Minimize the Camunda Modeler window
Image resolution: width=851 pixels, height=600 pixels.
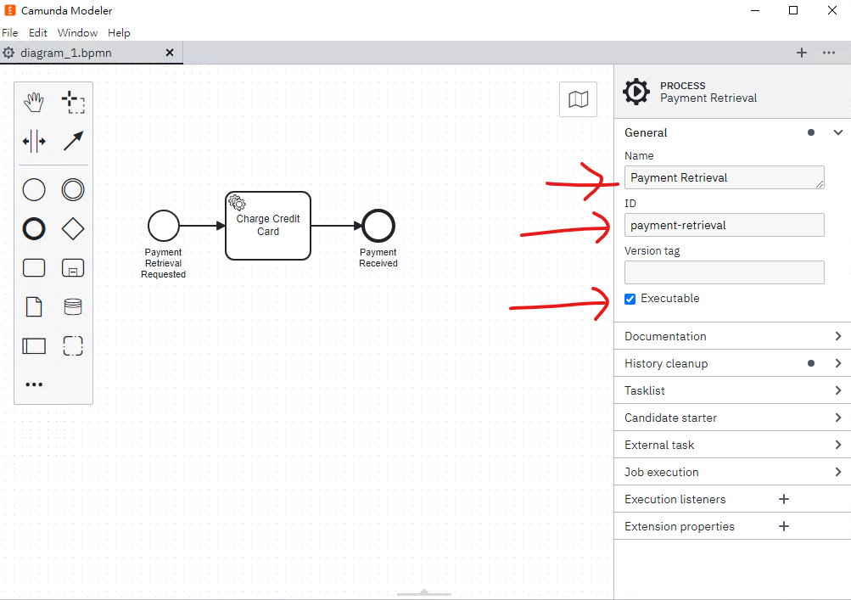[755, 10]
